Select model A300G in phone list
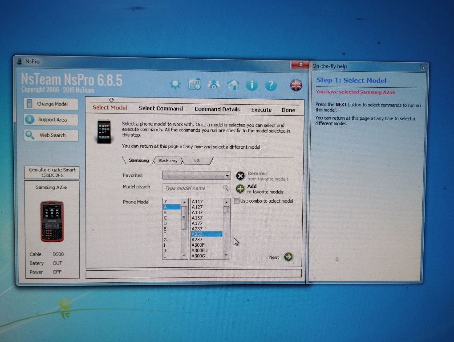The height and width of the screenshot is (342, 454). pyautogui.click(x=207, y=256)
